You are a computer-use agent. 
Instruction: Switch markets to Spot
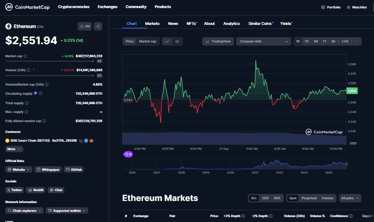pos(293,198)
